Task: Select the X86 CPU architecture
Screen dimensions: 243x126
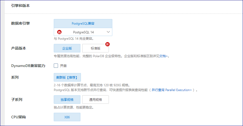Action: [67, 117]
